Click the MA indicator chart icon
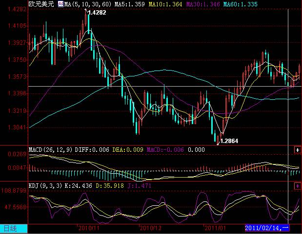The height and width of the screenshot is (234, 302). [x=60, y=4]
